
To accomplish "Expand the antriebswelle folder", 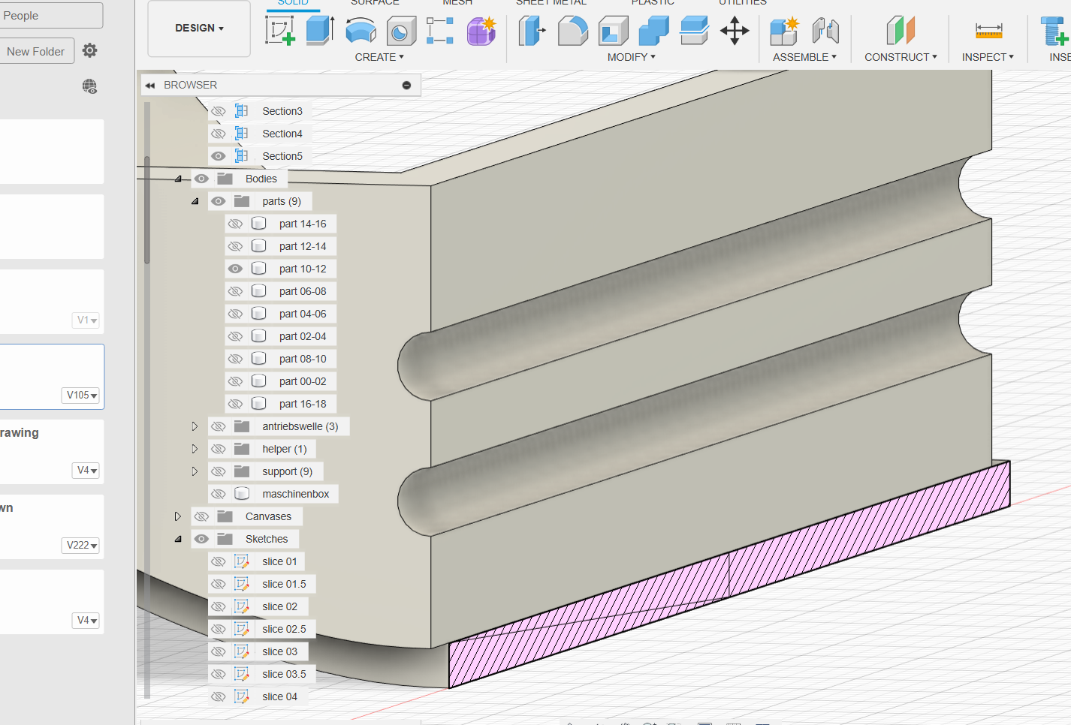I will pos(195,426).
